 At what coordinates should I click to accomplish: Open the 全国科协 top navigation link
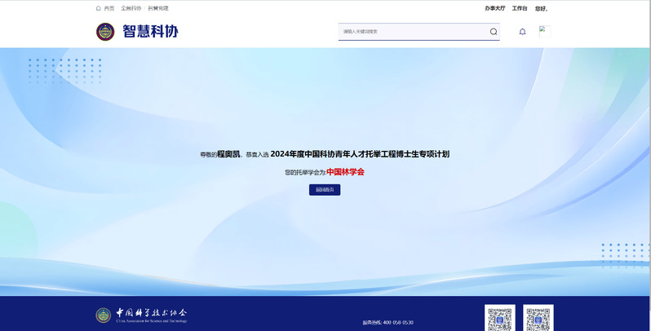point(131,8)
